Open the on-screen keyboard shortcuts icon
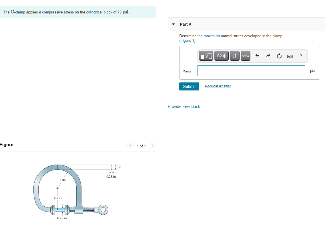The image size is (325, 231). pyautogui.click(x=290, y=56)
